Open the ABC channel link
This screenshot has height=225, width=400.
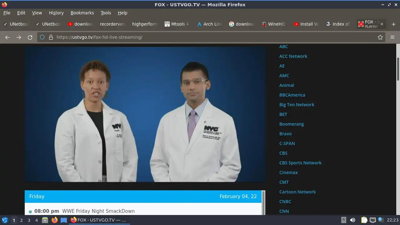tap(283, 47)
